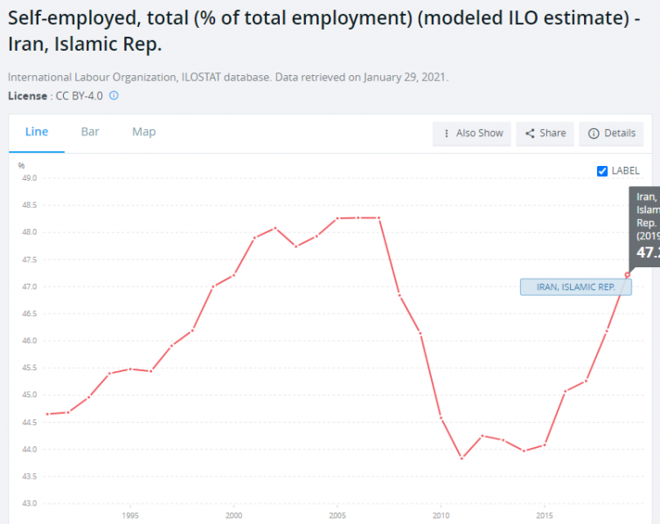Click the three-dot icon in Also Show
Image resolution: width=660 pixels, height=524 pixels.
447,134
